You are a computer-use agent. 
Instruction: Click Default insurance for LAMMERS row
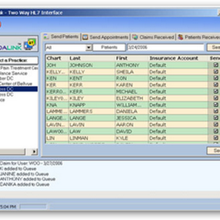[178, 111]
